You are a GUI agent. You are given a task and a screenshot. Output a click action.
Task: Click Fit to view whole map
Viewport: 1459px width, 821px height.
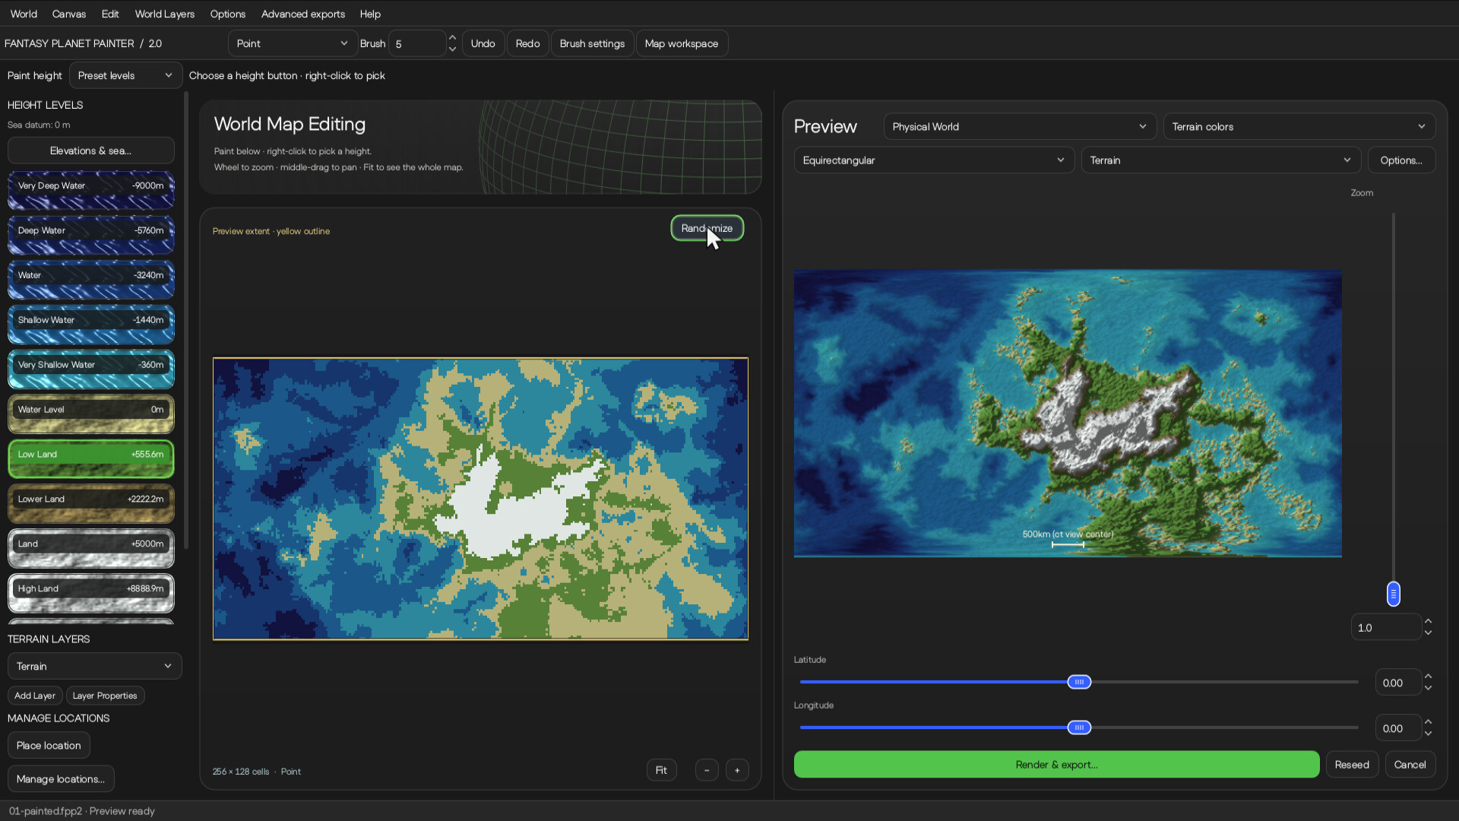tap(661, 770)
